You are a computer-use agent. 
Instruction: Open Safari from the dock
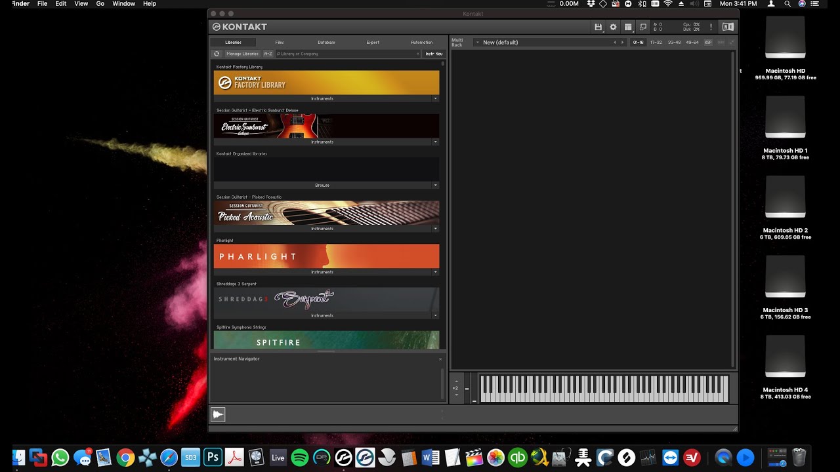(169, 457)
